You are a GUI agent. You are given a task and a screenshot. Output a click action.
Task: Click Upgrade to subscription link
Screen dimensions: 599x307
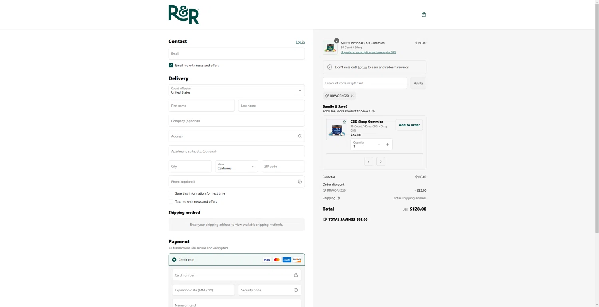pos(368,52)
